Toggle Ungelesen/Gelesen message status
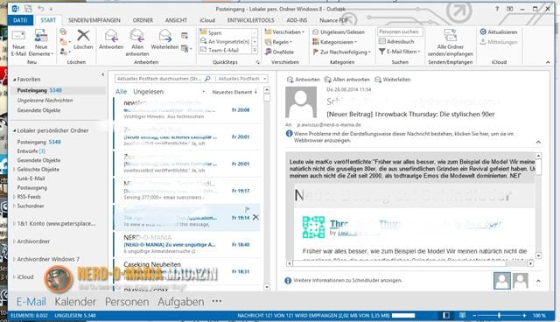This screenshot has height=322, width=560. click(x=339, y=31)
